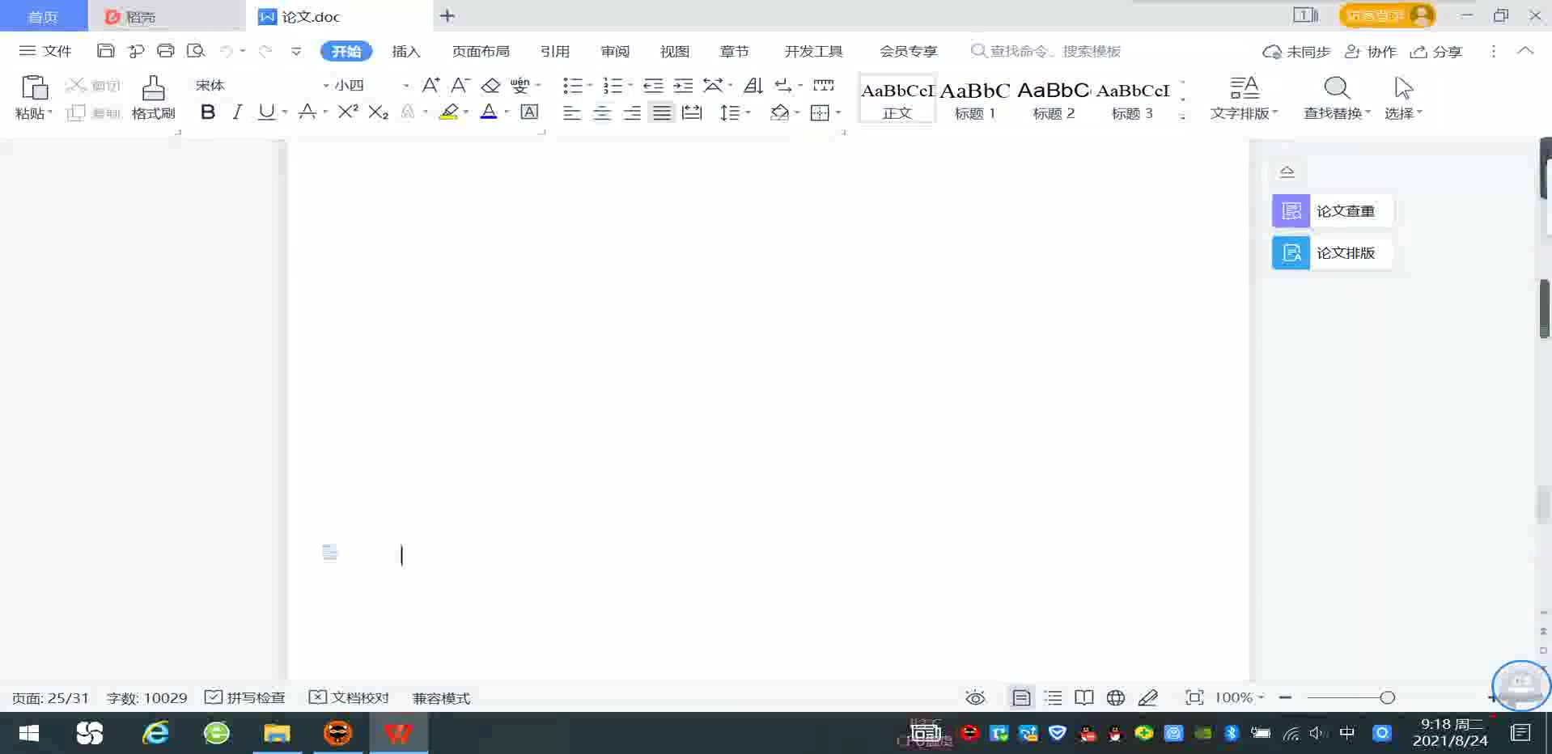Switch to the 引用 (References) tab
Viewport: 1552px width, 754px height.
coord(555,51)
